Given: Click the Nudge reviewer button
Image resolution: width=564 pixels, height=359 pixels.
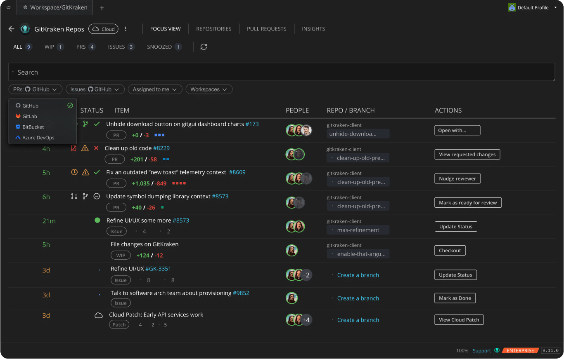Looking at the screenshot, I should (x=457, y=178).
